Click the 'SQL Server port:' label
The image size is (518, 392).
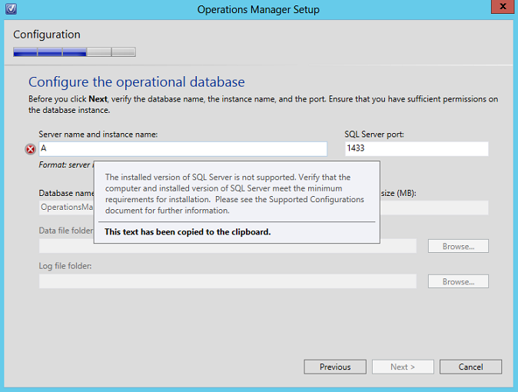(374, 135)
